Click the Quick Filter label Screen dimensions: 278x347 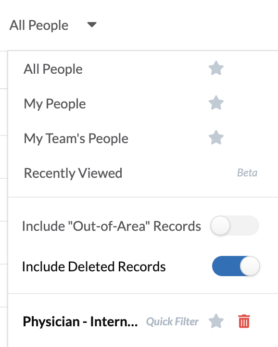(x=172, y=321)
